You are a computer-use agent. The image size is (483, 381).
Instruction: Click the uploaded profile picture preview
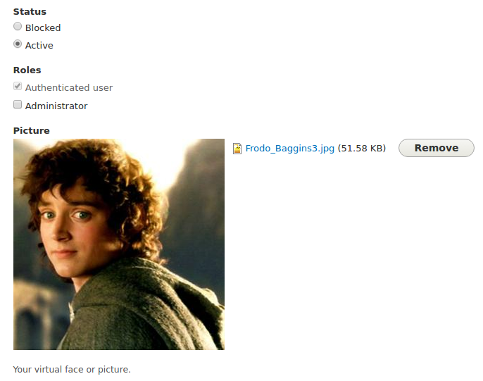click(119, 244)
